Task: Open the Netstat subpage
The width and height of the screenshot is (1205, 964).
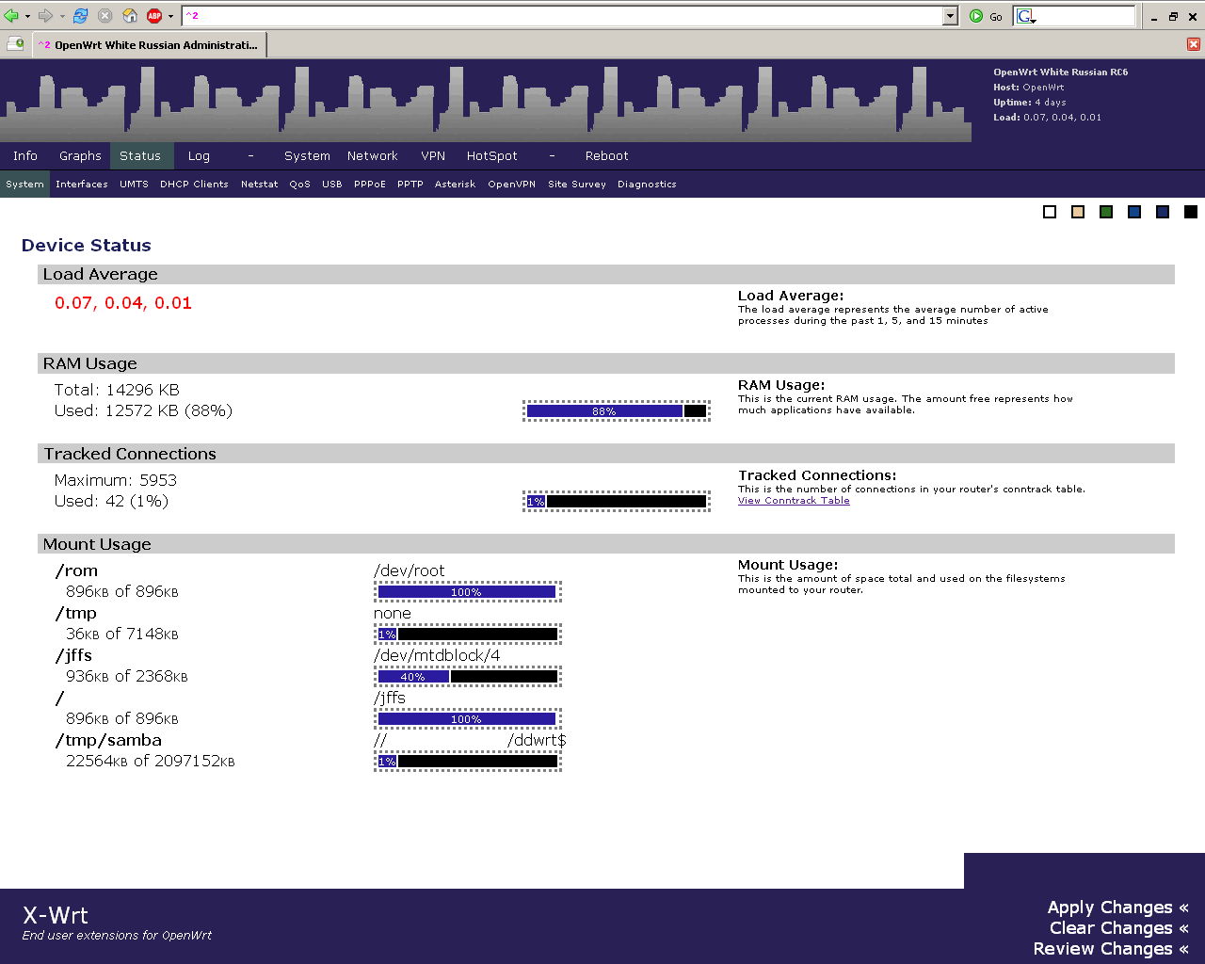Action: pyautogui.click(x=259, y=185)
